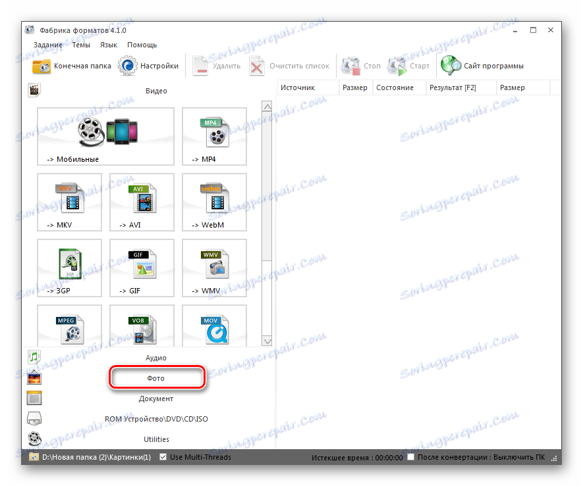
Task: Open the Помощь menu
Action: [142, 45]
